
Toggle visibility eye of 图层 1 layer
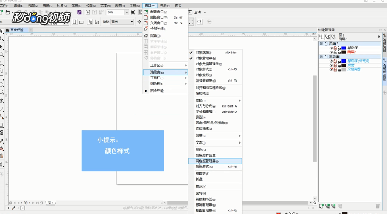click(331, 52)
